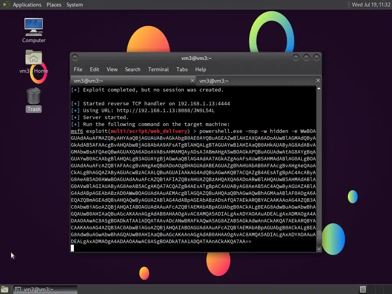Open the System menu
392x294 pixels.
pyautogui.click(x=75, y=5)
